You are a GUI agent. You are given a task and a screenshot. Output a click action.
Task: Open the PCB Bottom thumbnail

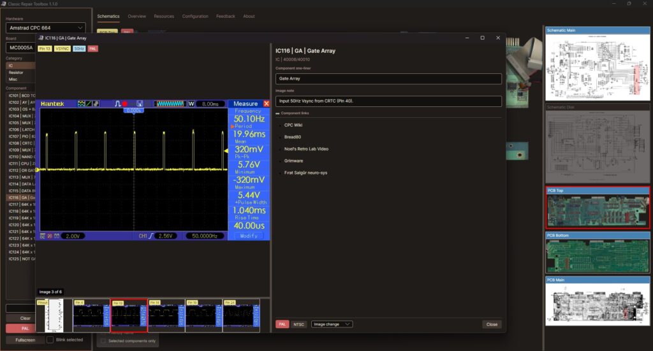point(598,252)
